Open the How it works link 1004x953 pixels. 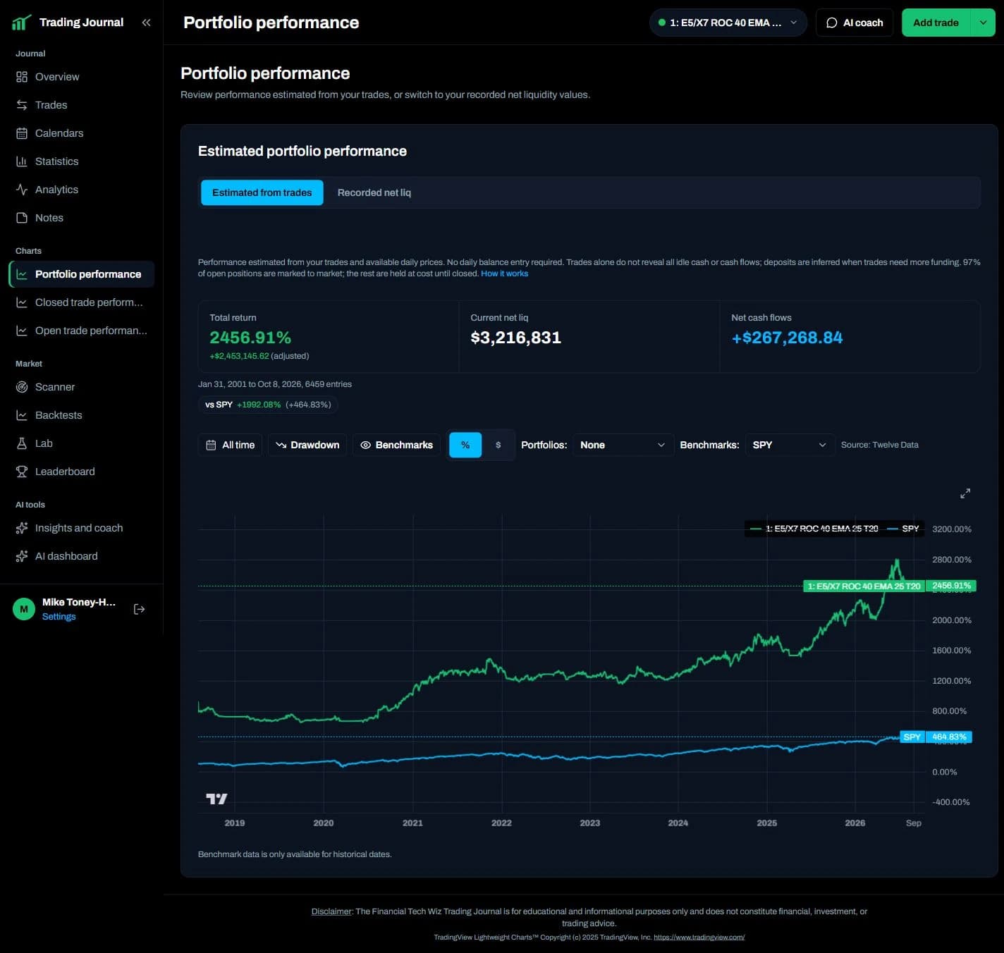pyautogui.click(x=504, y=273)
